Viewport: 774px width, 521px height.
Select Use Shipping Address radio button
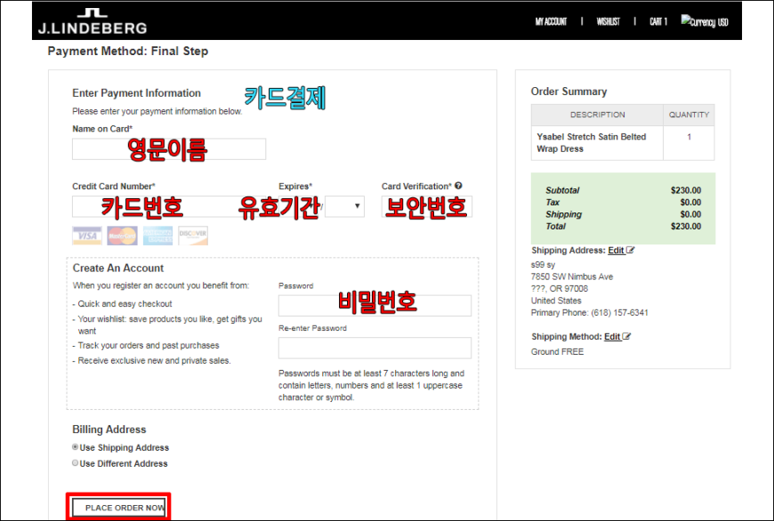click(75, 447)
